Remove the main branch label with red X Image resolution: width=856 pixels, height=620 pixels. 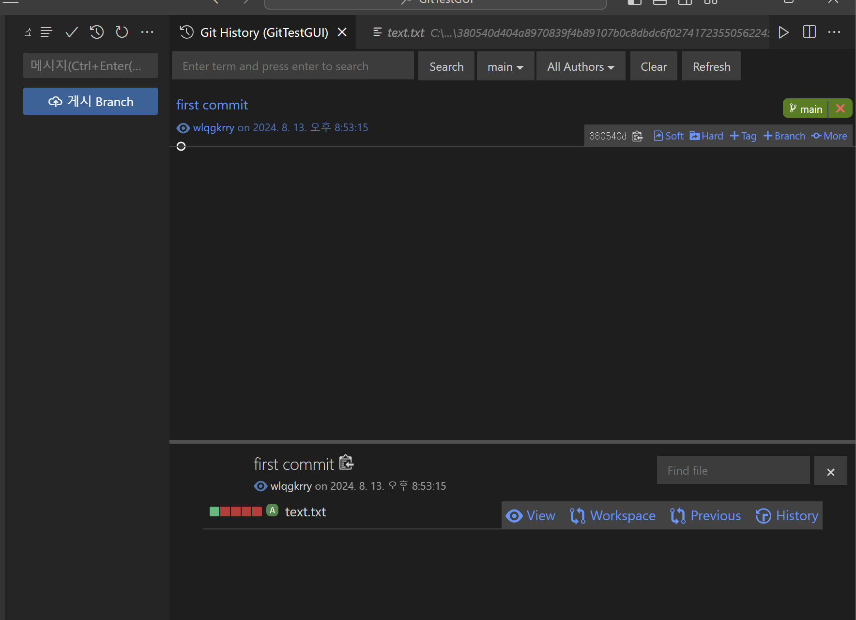841,108
